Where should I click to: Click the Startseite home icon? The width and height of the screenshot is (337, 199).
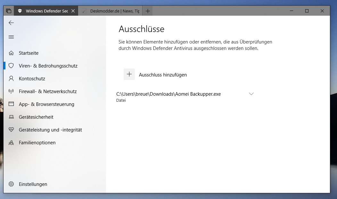[11, 53]
